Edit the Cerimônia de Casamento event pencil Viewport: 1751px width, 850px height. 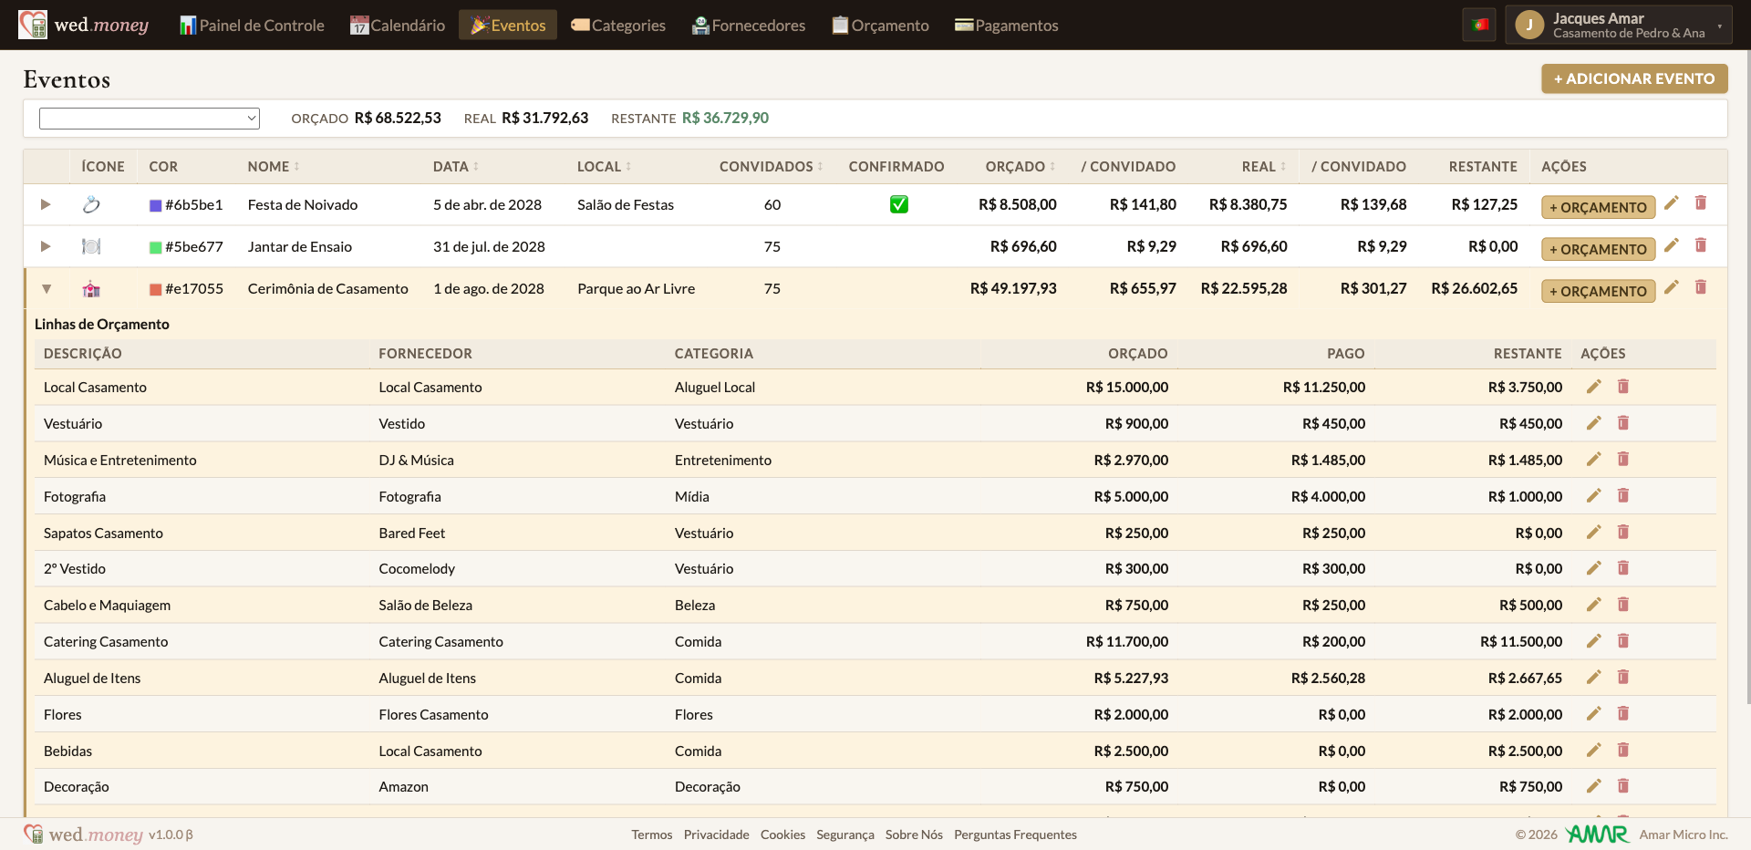[1671, 287]
